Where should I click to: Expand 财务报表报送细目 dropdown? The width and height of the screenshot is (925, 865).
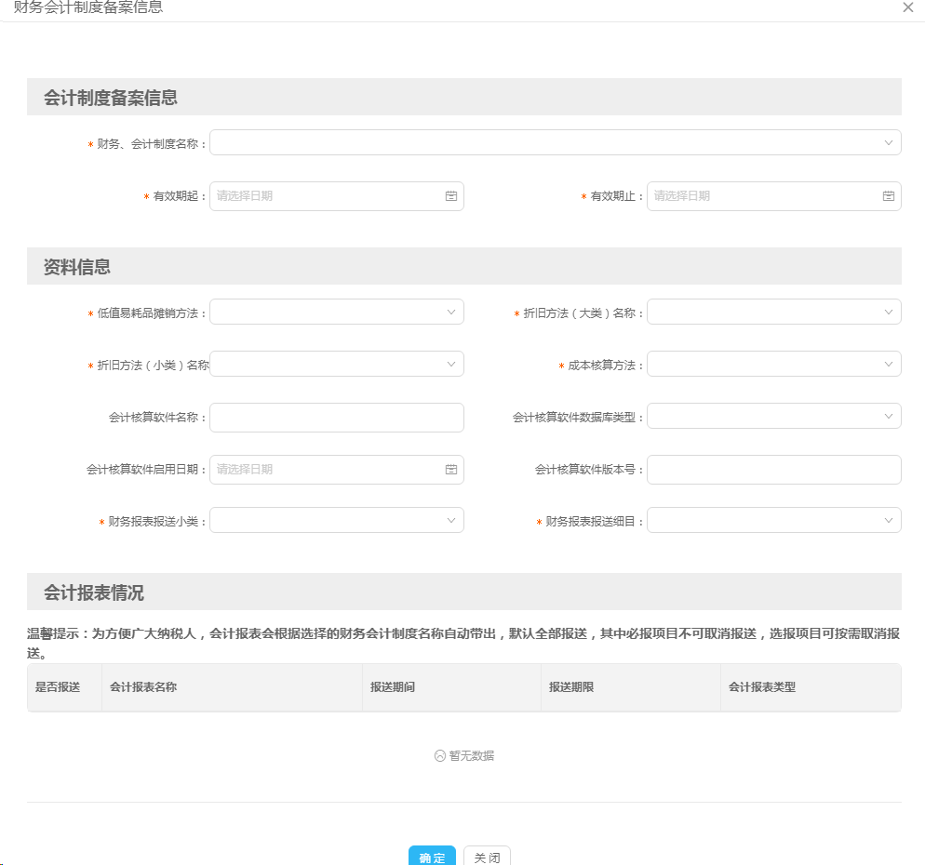point(774,520)
